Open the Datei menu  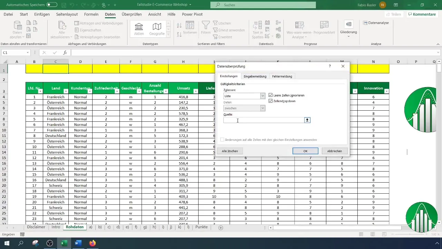tap(8, 14)
